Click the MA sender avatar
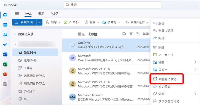The height and width of the screenshot is (105, 200). 72,97
